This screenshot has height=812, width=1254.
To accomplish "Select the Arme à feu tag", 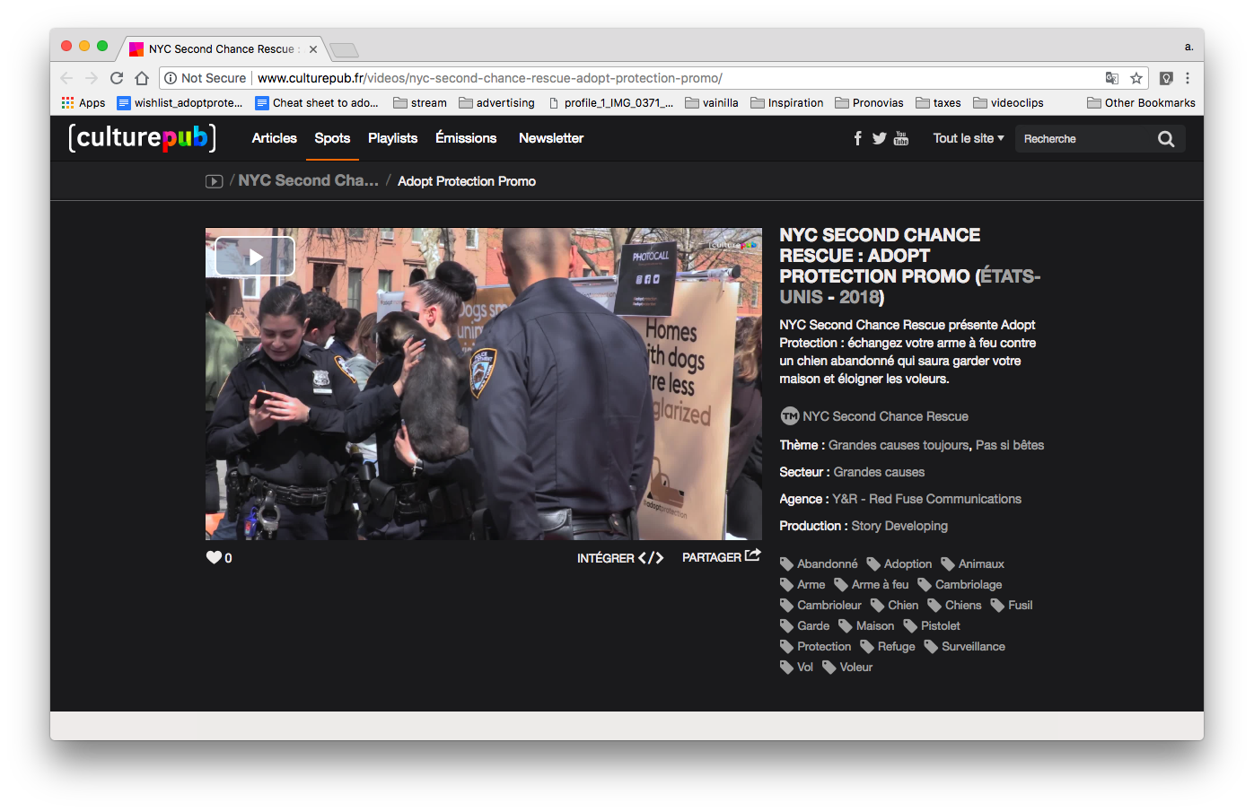I will pyautogui.click(x=872, y=584).
